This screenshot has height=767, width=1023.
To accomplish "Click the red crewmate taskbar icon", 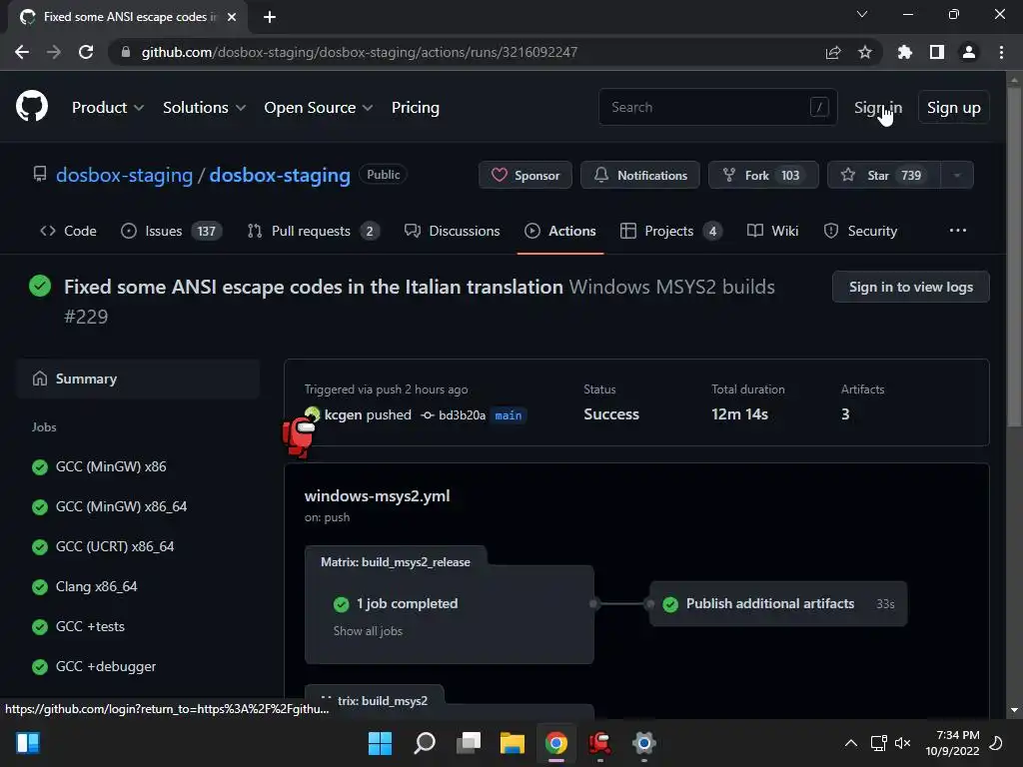I will pos(599,743).
